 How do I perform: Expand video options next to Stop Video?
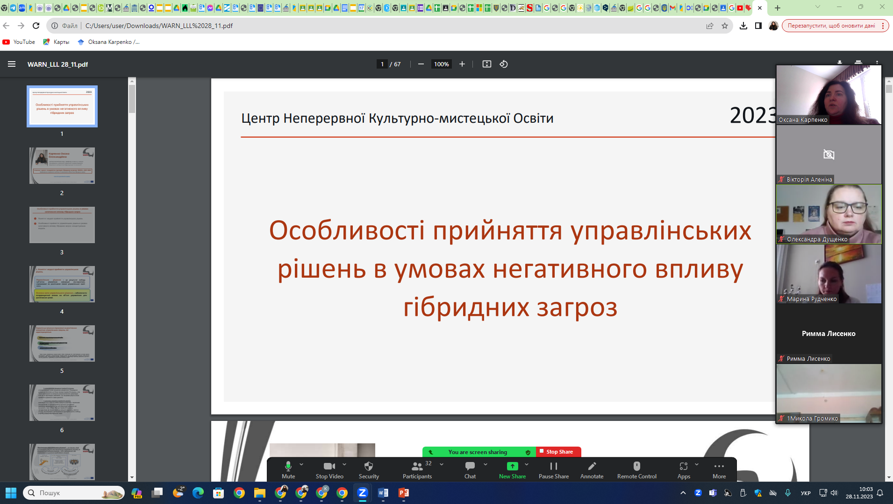pos(344,464)
